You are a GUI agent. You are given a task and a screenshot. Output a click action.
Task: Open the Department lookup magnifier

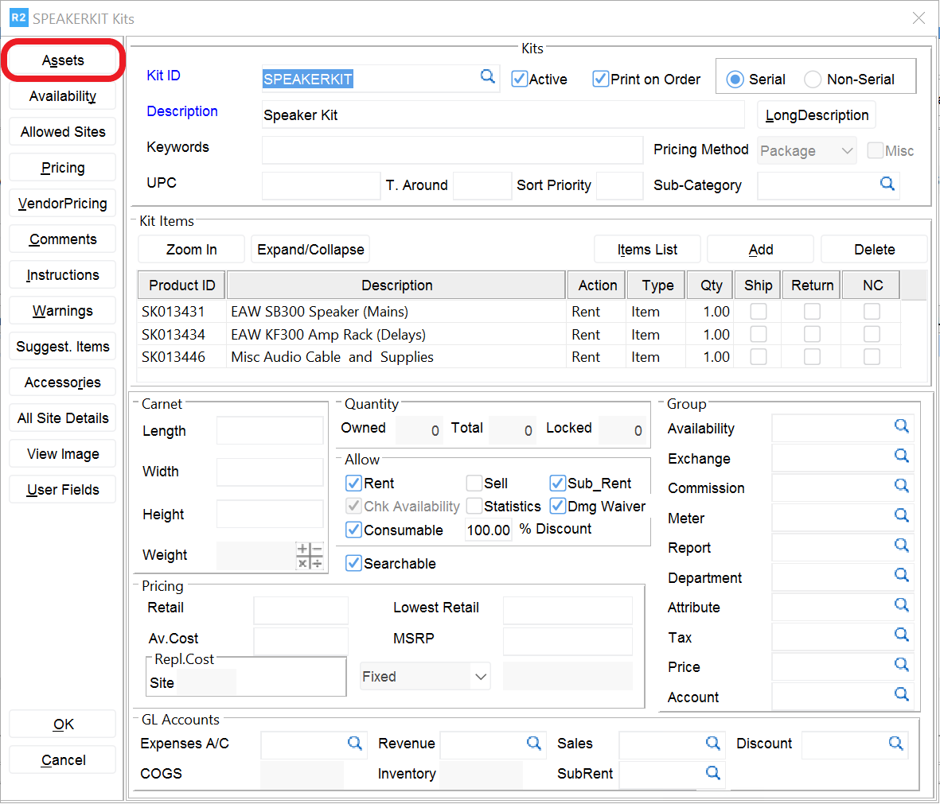[901, 575]
